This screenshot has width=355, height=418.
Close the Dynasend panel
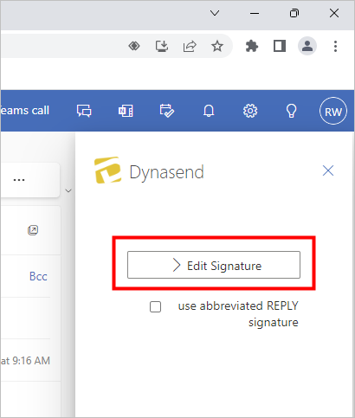click(328, 170)
